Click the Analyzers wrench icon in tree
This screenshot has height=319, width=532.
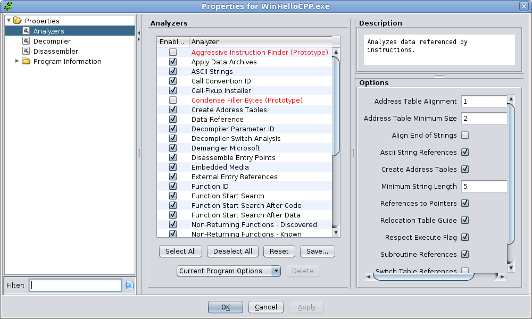click(x=26, y=31)
